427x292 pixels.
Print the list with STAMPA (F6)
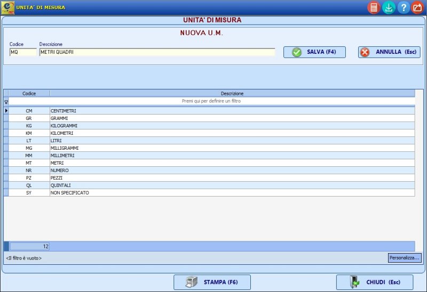pos(212,282)
